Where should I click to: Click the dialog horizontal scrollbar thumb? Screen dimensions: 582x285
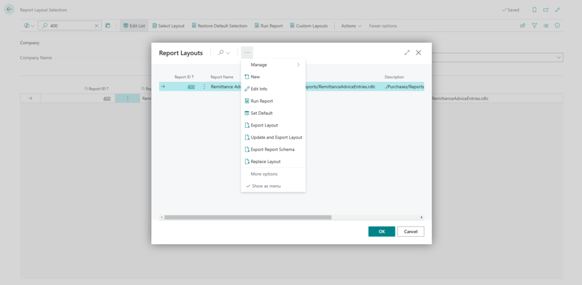point(248,217)
